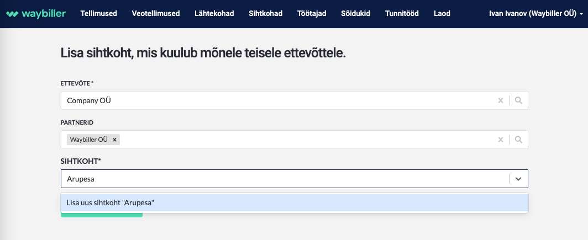Click the green submit button below the dropdown

pyautogui.click(x=102, y=215)
